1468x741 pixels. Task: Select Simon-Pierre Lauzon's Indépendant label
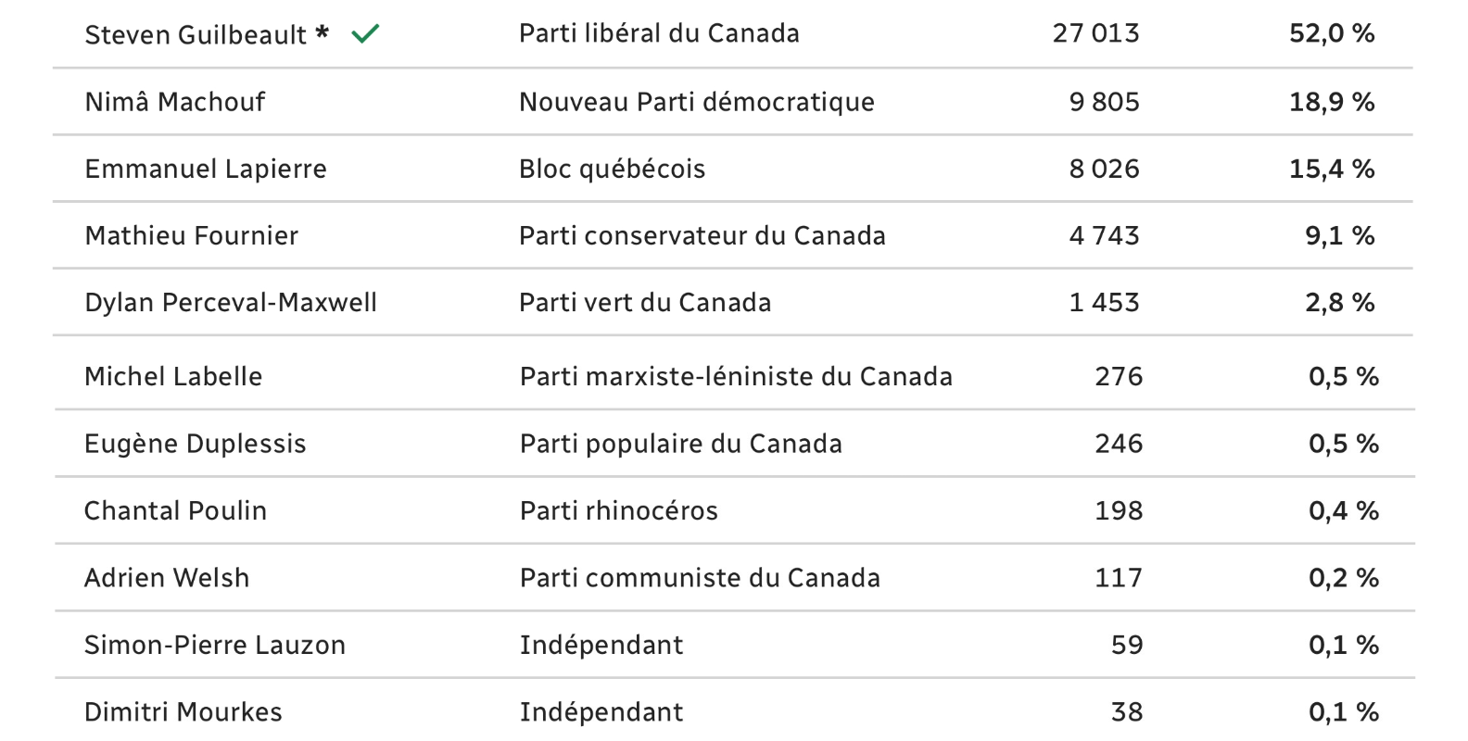coord(601,645)
